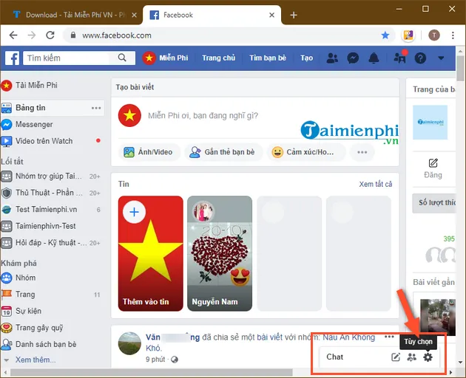The width and height of the screenshot is (466, 378).
Task: Bookmark star icon in address bar
Action: (385, 35)
